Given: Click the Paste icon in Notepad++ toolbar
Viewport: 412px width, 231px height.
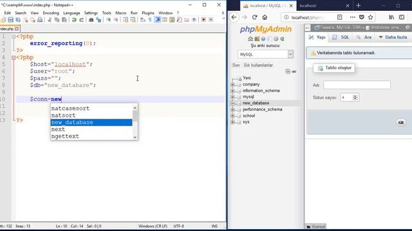Looking at the screenshot, I should (64, 20).
